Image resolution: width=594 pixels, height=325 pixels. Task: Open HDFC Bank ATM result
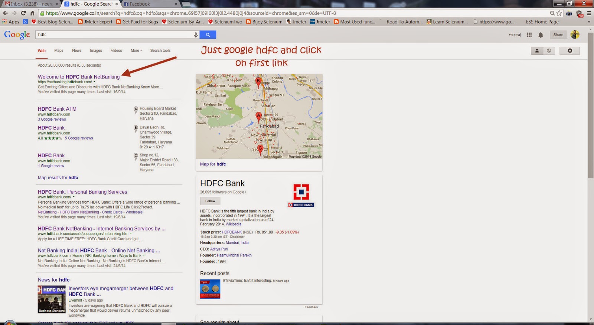(x=57, y=109)
